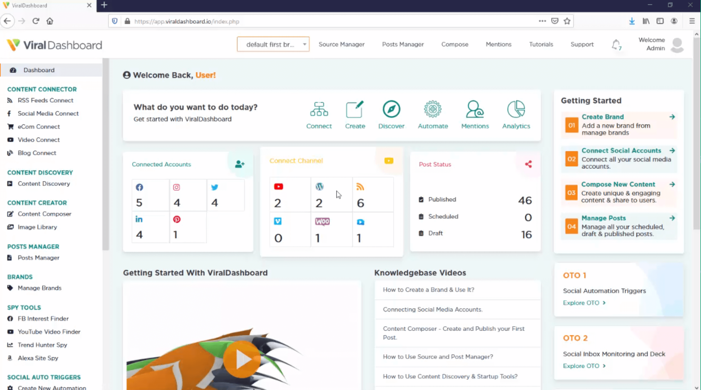Viewport: 701px width, 390px height.
Task: Open Manage Brands in sidebar
Action: point(39,288)
